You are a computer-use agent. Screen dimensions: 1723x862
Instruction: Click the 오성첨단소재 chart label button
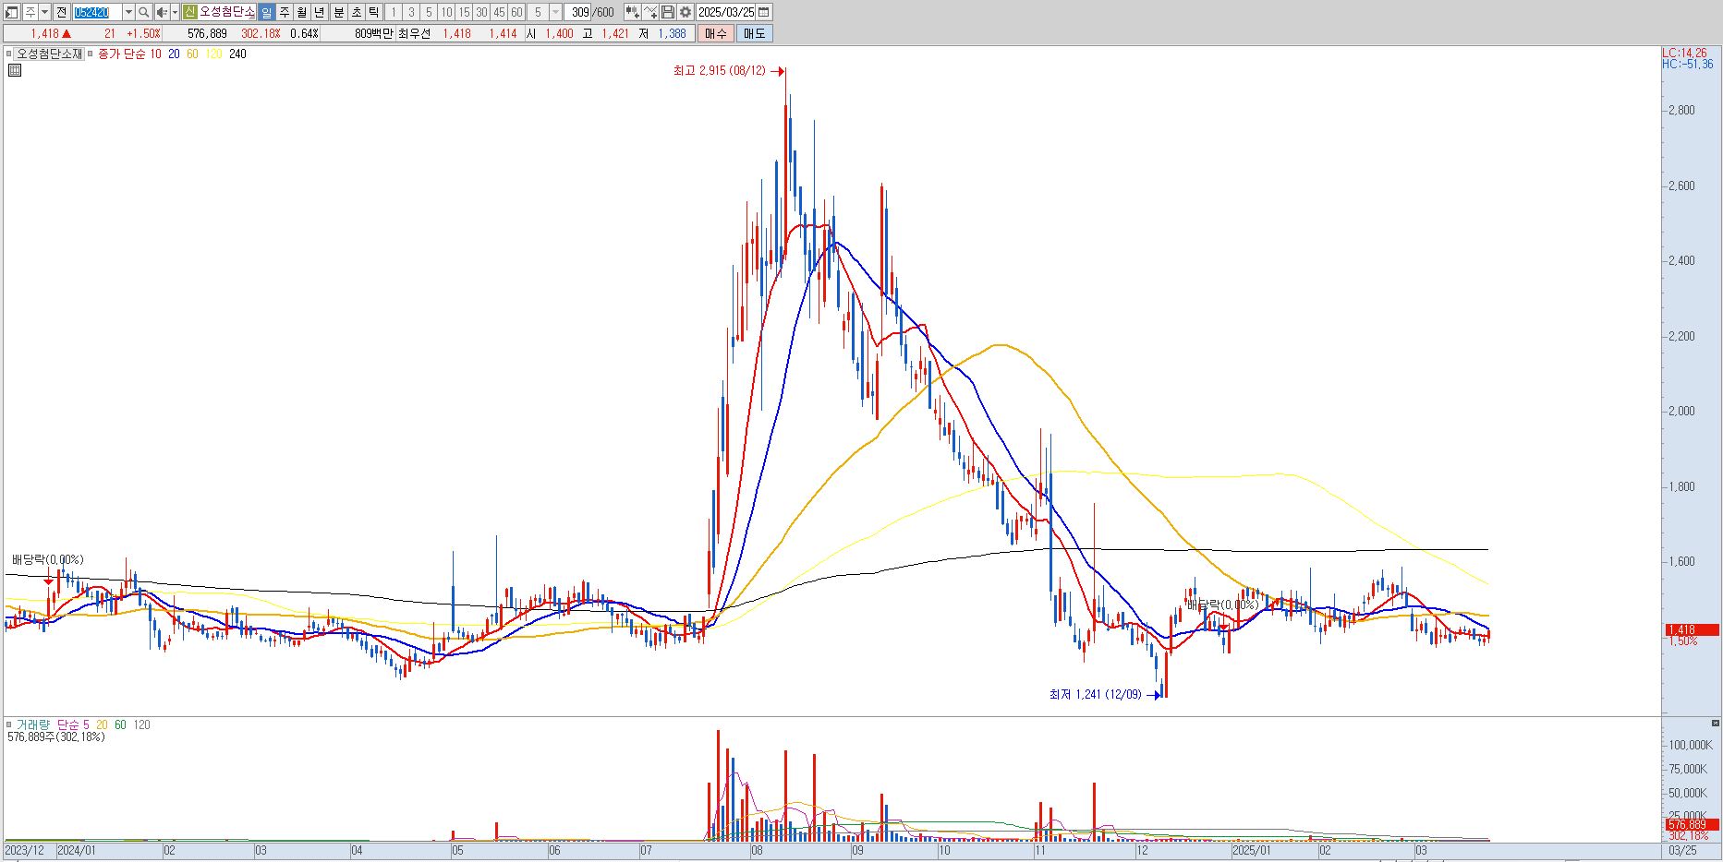50,54
